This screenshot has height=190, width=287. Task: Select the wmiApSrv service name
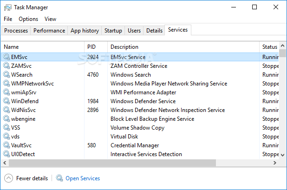24,92
